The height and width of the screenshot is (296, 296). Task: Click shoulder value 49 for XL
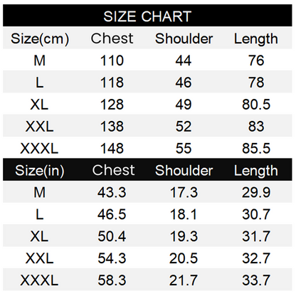184,105
